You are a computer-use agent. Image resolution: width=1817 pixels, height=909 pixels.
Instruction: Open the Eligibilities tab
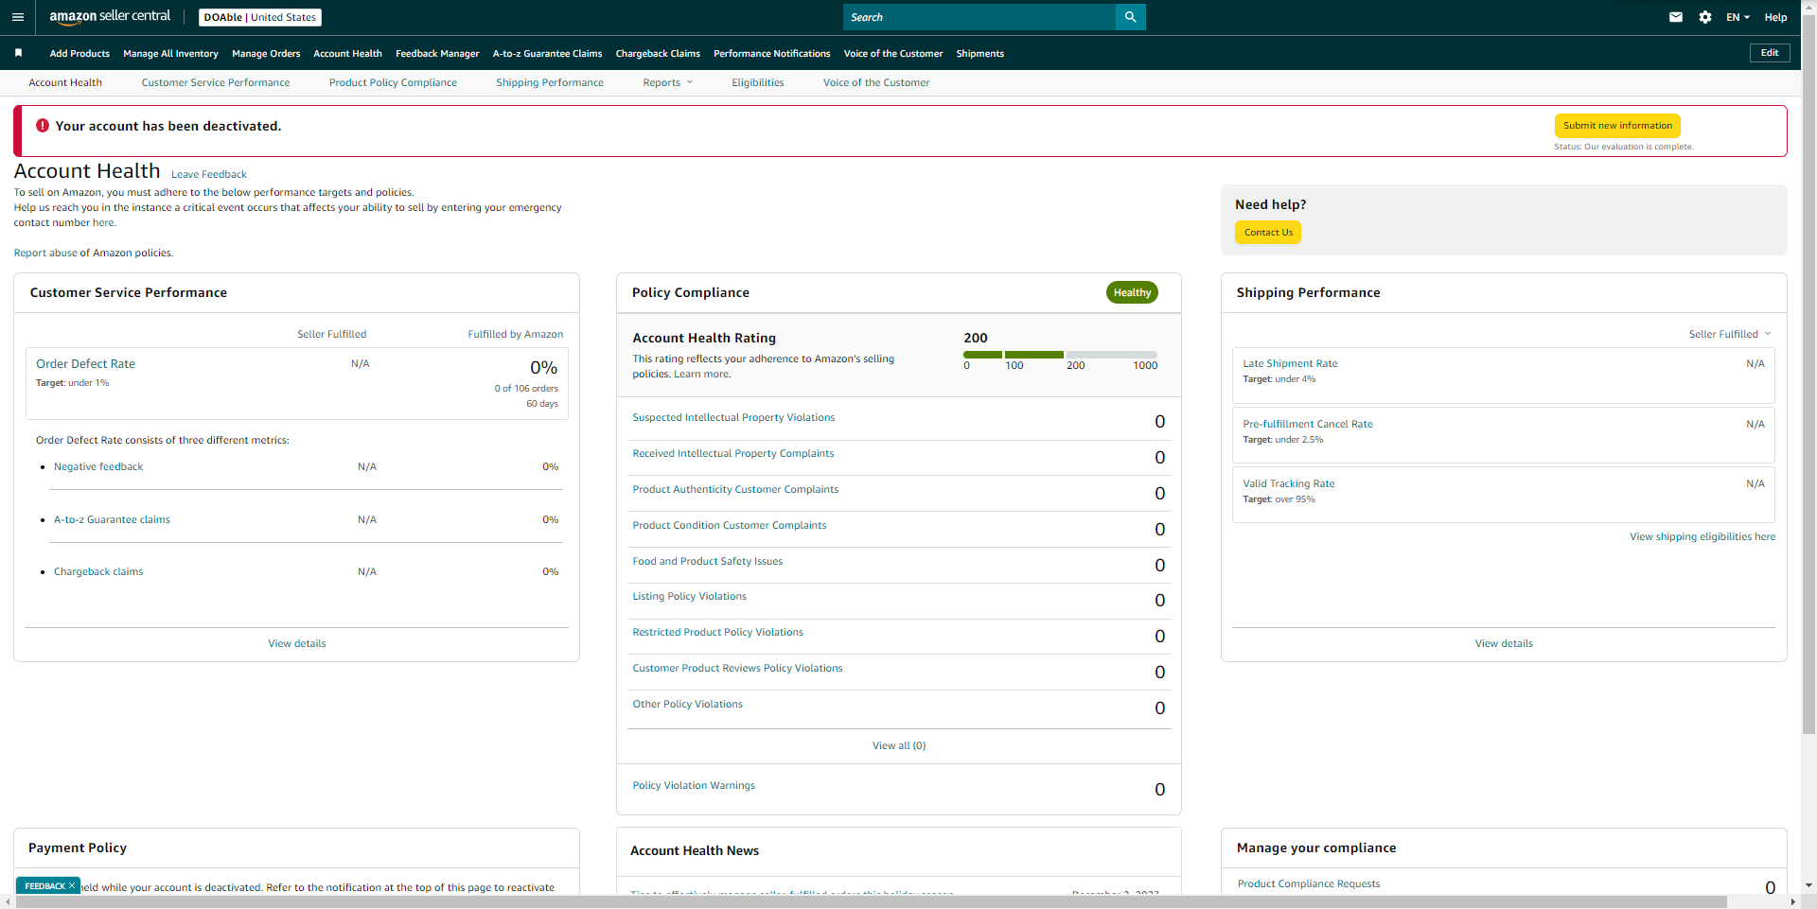[x=758, y=82]
